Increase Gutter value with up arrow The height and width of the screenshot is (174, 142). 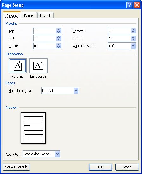(59, 45)
